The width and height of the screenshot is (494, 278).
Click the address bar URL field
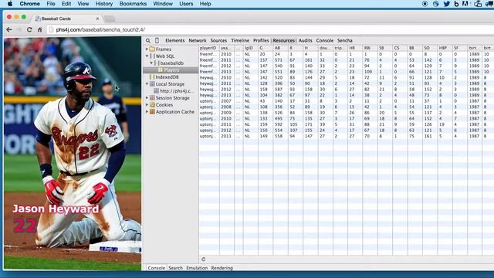pos(270,29)
